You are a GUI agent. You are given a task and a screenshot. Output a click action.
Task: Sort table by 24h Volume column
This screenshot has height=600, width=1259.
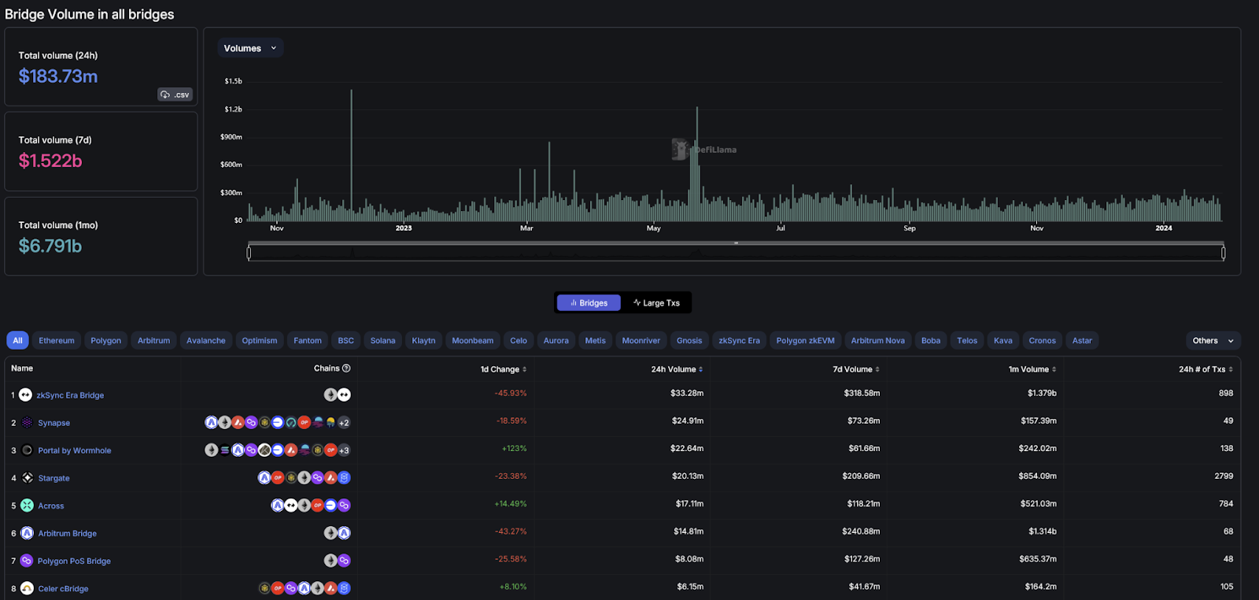677,369
